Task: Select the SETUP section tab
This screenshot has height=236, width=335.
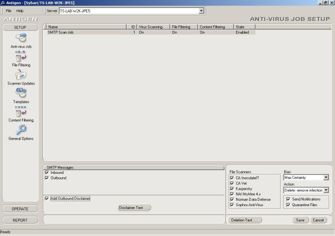Action: tap(20, 27)
